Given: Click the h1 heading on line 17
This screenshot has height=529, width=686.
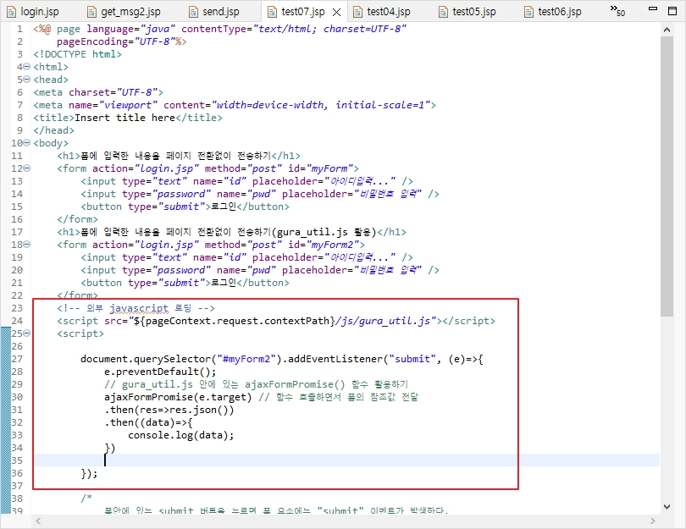Looking at the screenshot, I should pos(231,232).
